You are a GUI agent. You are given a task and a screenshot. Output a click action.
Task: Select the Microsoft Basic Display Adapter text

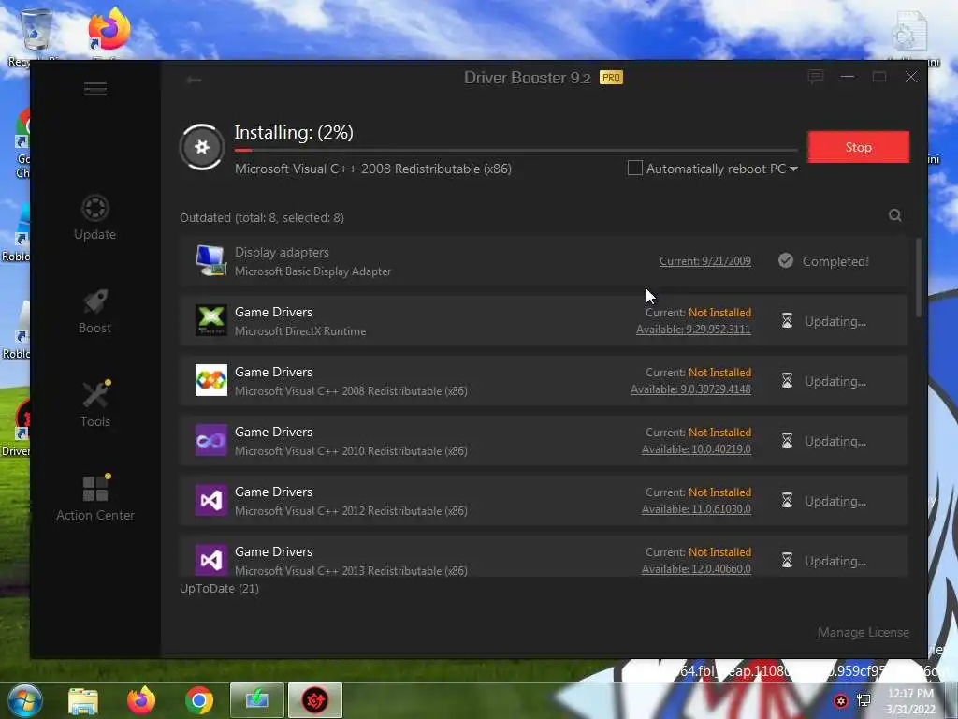point(312,271)
